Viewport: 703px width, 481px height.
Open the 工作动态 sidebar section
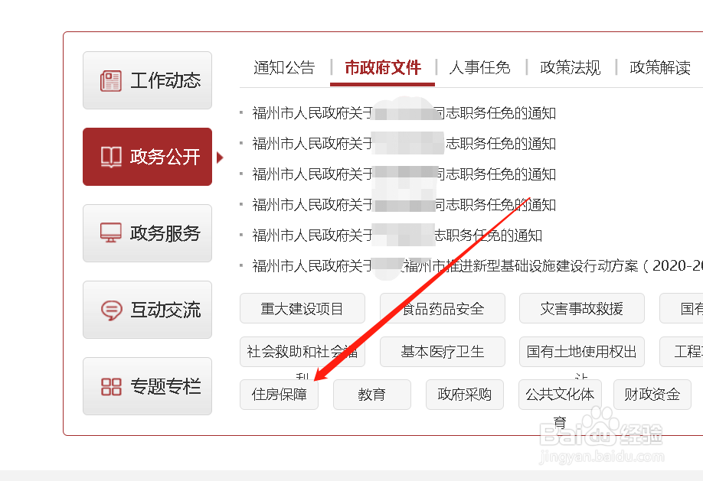(x=148, y=80)
